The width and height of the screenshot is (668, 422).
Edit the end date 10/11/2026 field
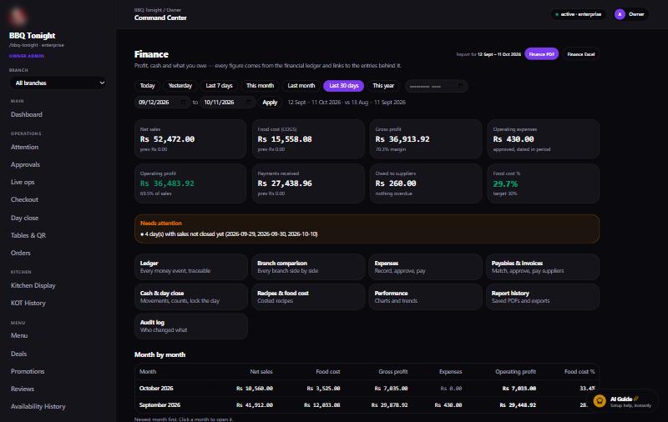[227, 103]
